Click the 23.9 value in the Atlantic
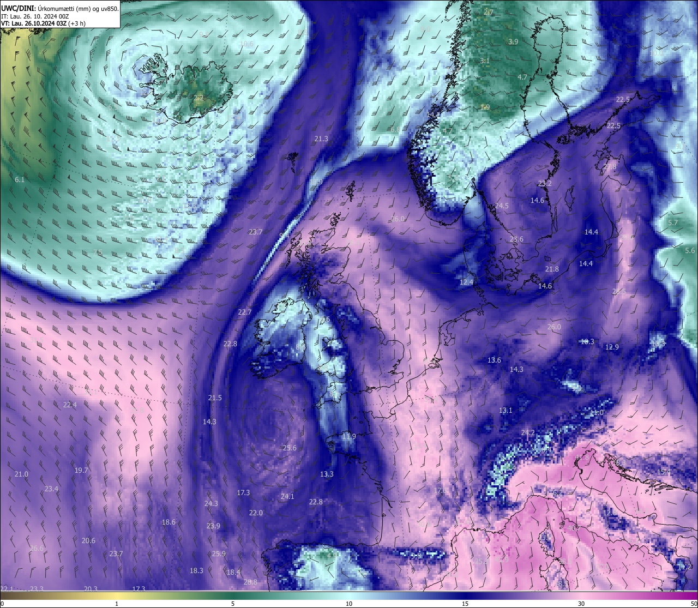 point(213,526)
